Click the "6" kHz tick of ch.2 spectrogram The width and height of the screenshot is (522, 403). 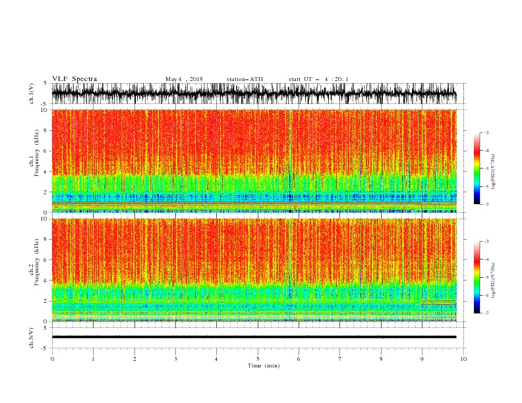45,260
